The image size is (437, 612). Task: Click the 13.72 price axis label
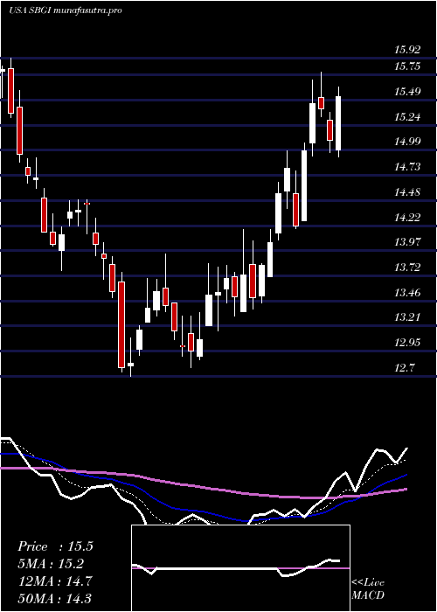[407, 268]
